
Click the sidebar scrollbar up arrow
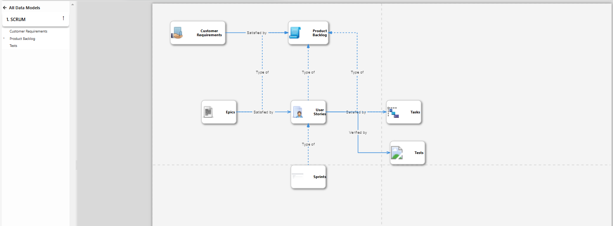coord(72,5)
